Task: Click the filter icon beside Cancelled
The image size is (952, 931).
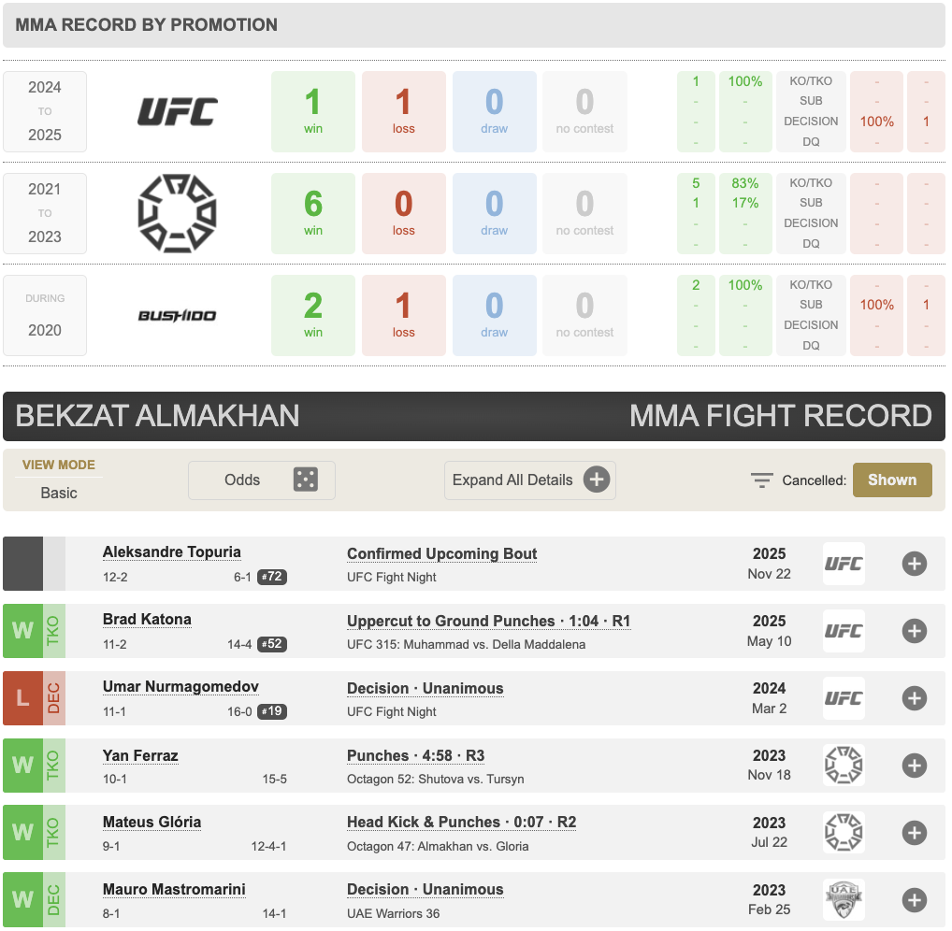Action: (x=762, y=480)
